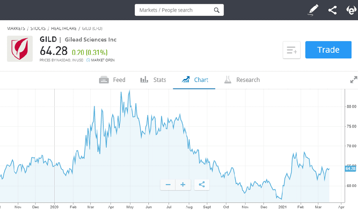The width and height of the screenshot is (358, 211).
Task: Open the pencil write-post icon
Action: click(312, 10)
